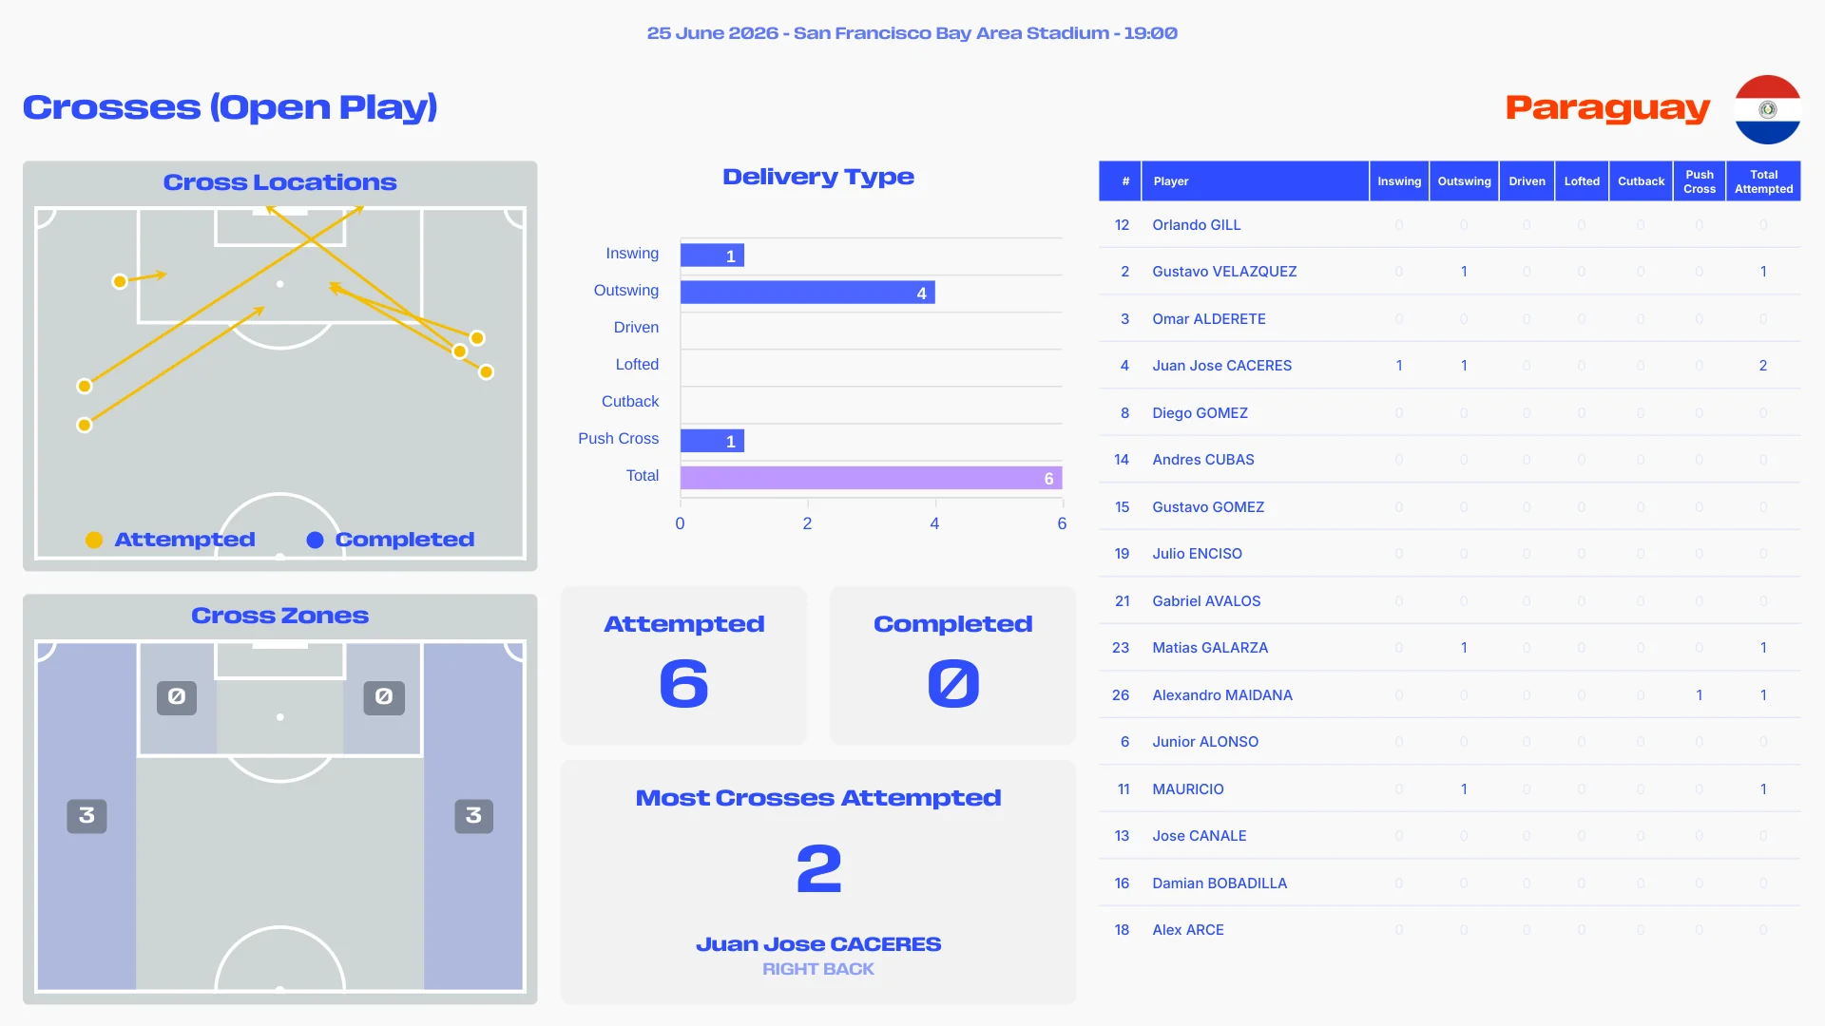Click the bottom-left cross origin marker on pitch
The image size is (1825, 1026).
coord(85,425)
